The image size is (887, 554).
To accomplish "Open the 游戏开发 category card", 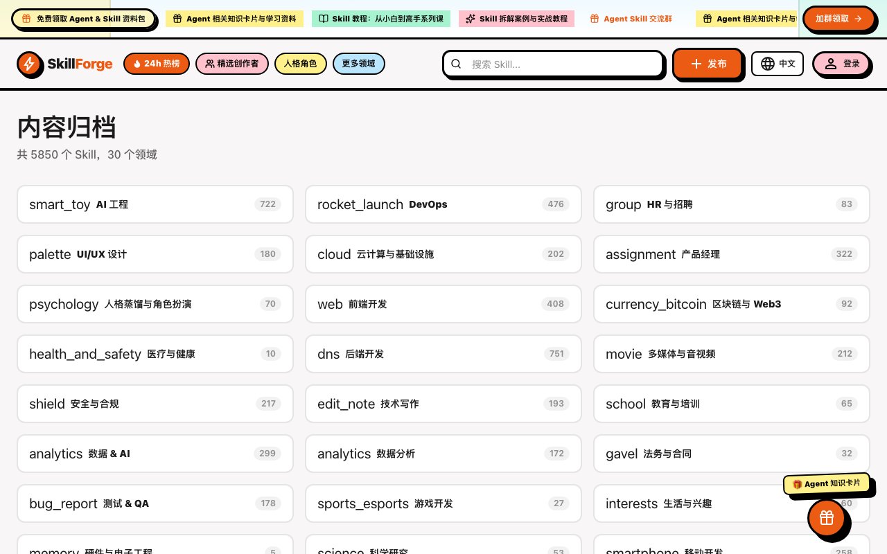I will click(443, 503).
